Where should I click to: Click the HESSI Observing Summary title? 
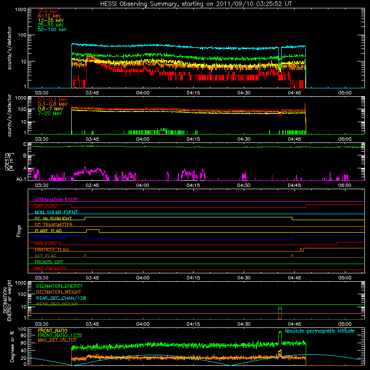(196, 4)
